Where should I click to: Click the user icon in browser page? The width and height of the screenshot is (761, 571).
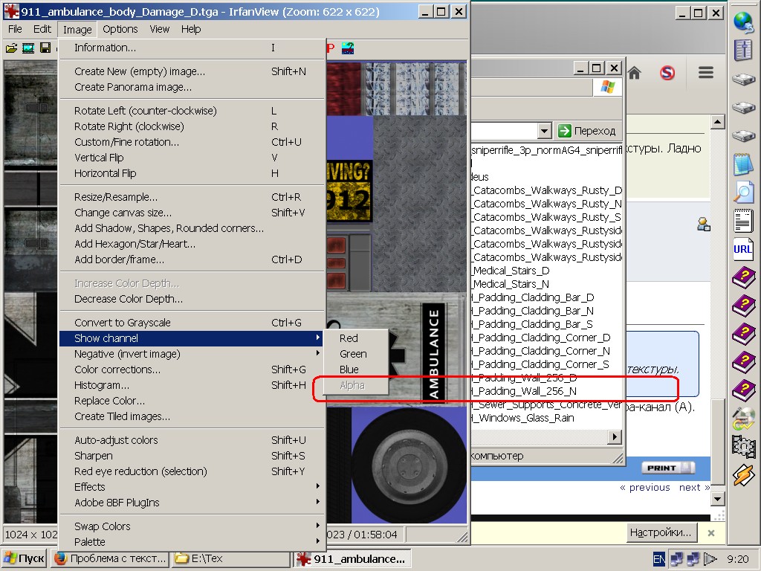click(x=704, y=225)
